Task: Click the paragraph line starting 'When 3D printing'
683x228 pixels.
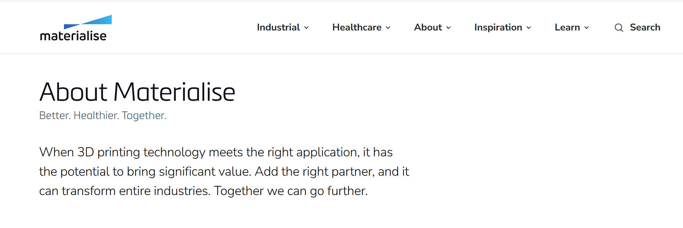Action: coord(216,152)
